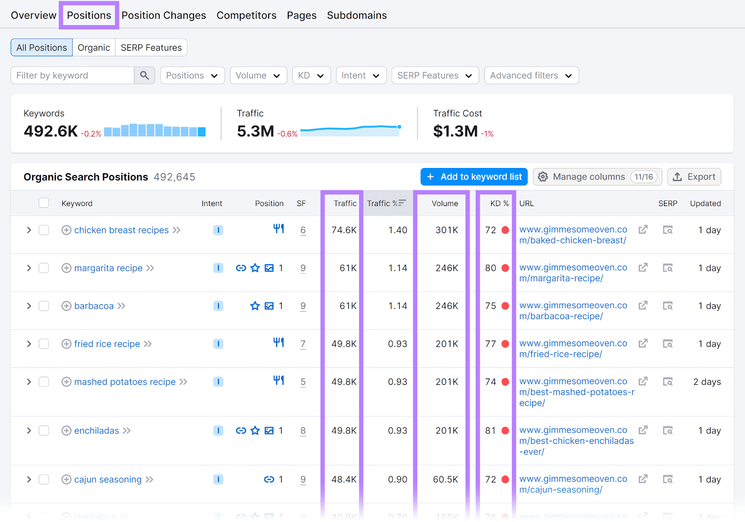Open the Intent filter dropdown
This screenshot has height=522, width=745.
[x=361, y=75]
